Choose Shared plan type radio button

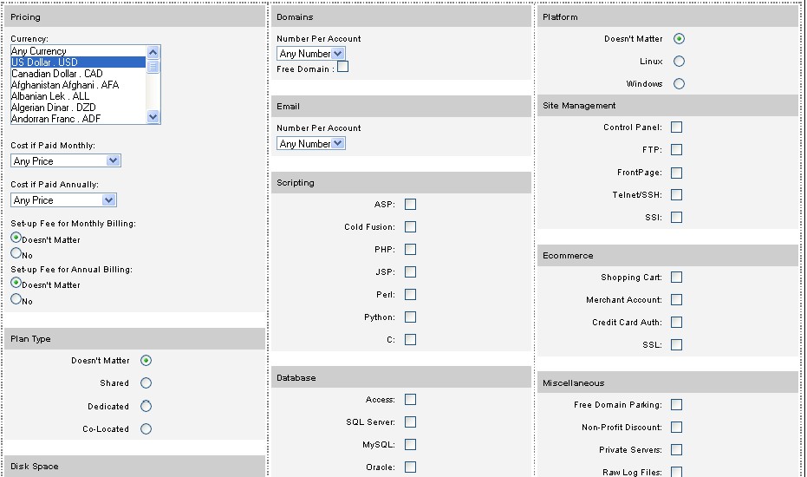coord(146,383)
